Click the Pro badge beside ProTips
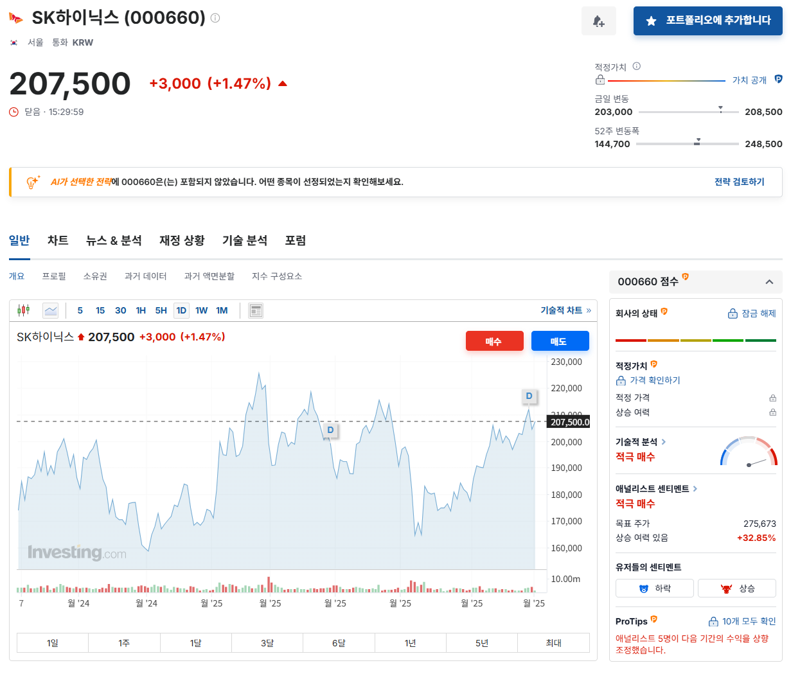Image resolution: width=791 pixels, height=681 pixels. (654, 619)
